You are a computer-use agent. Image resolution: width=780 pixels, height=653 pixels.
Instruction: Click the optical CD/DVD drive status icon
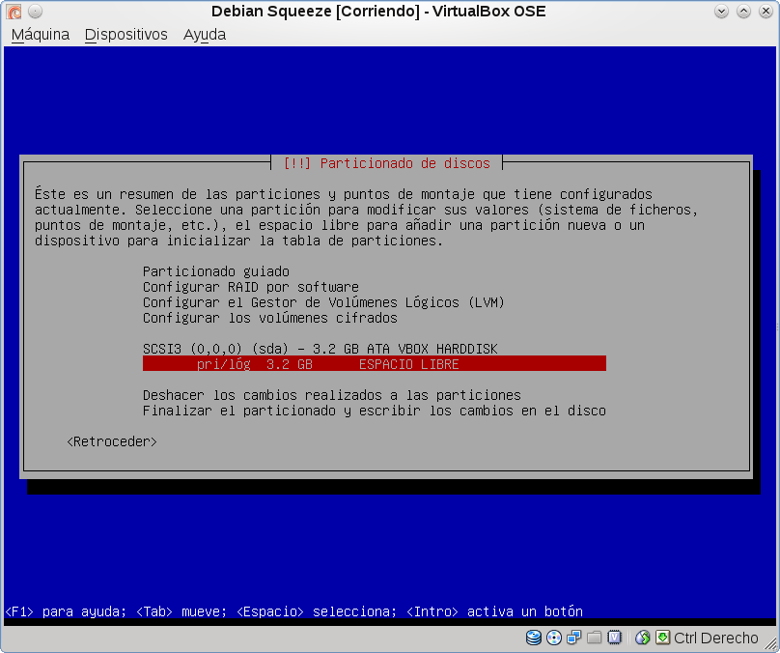554,638
